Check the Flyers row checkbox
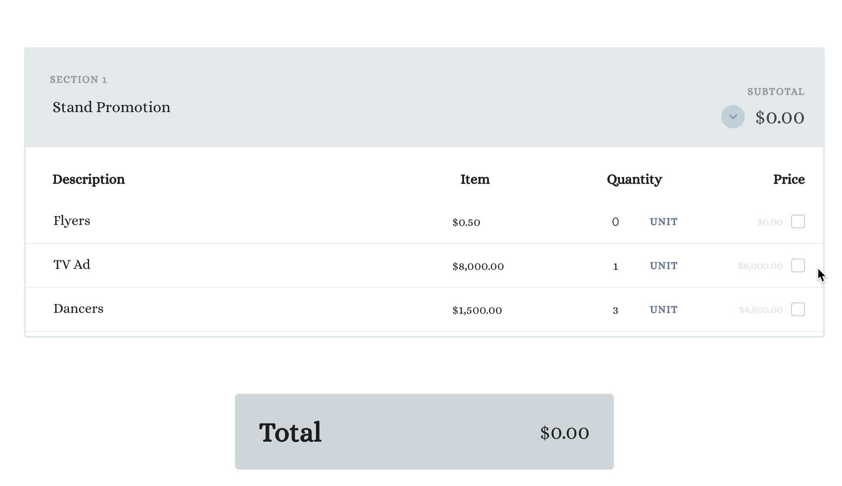 pos(798,221)
